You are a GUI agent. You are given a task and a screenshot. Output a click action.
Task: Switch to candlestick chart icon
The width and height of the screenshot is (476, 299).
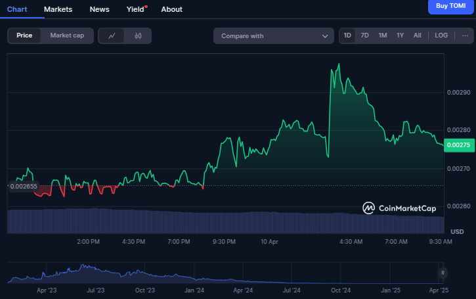click(x=138, y=35)
